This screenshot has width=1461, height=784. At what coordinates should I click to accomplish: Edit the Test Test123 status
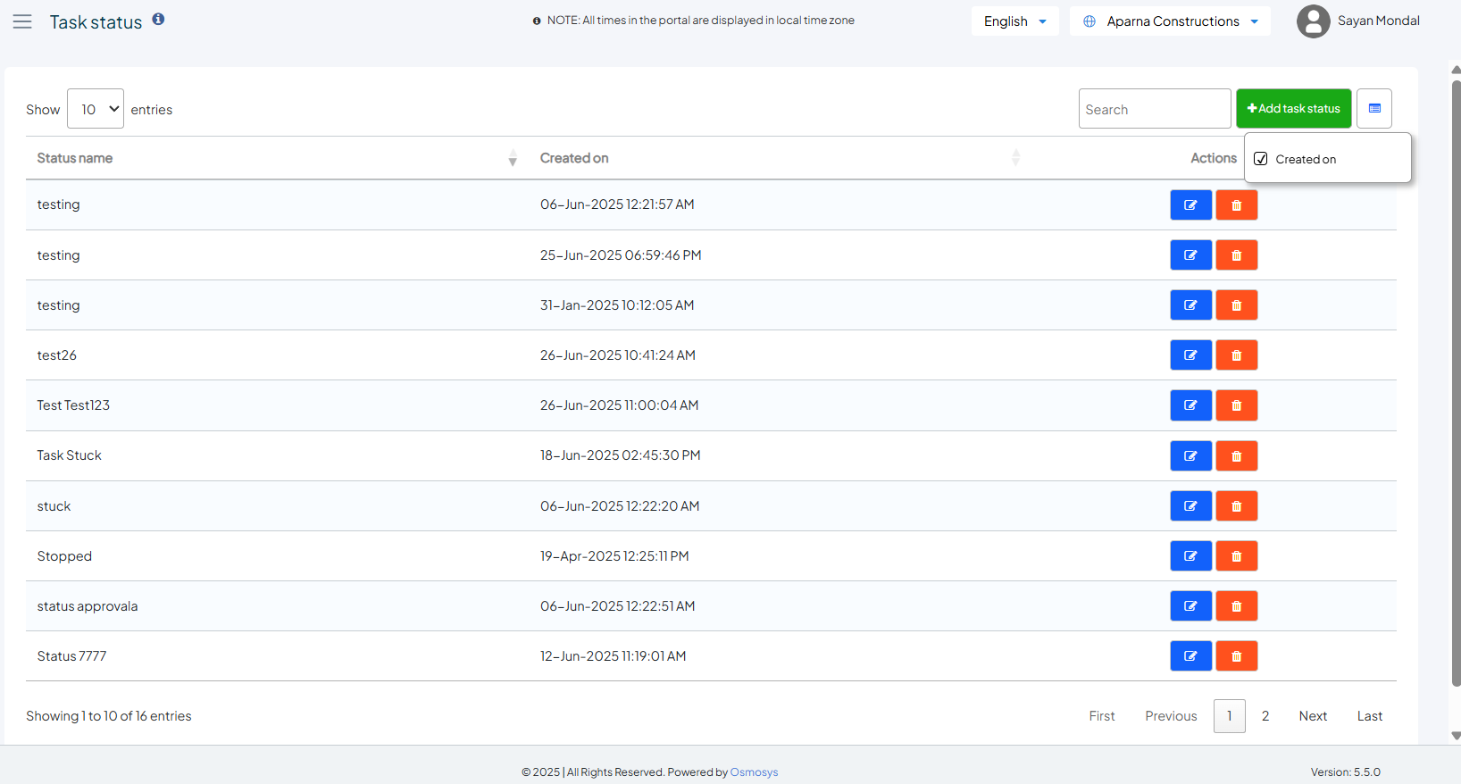pyautogui.click(x=1190, y=405)
